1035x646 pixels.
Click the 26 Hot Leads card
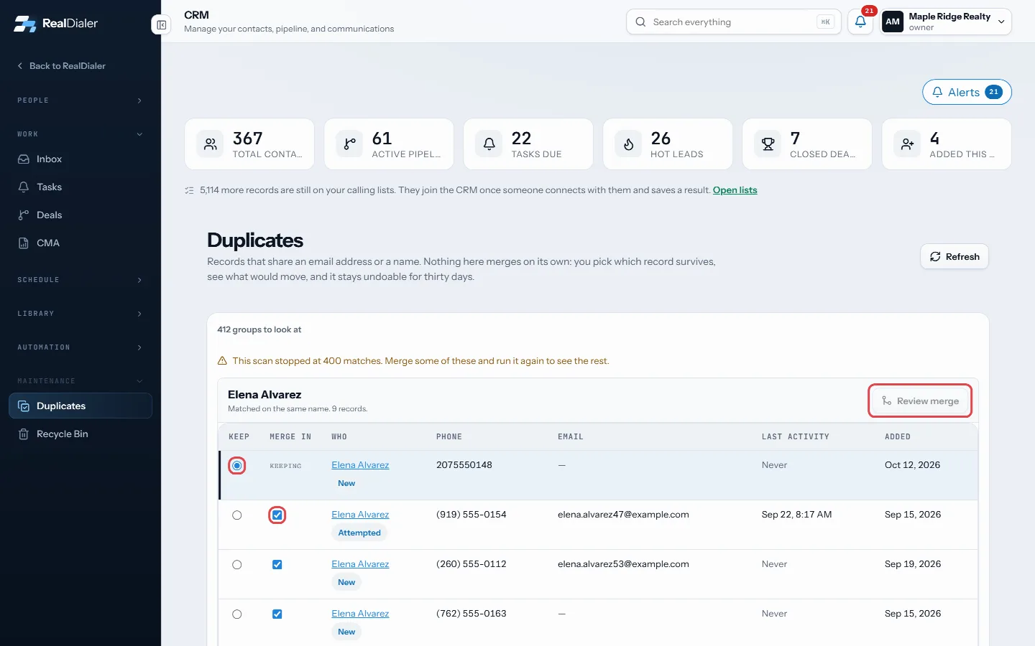[x=668, y=144]
